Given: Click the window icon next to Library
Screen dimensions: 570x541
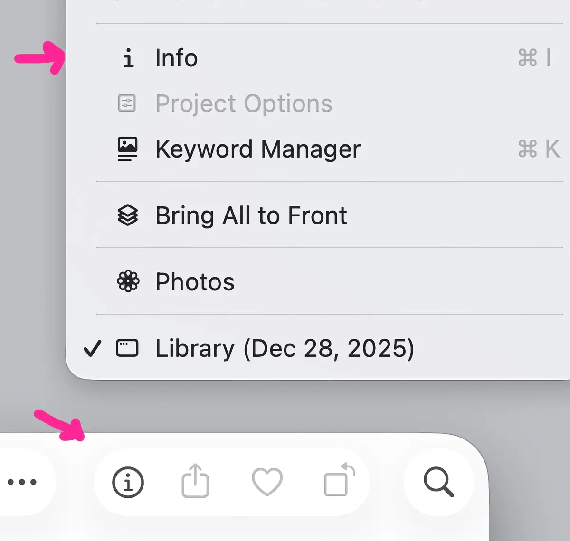Looking at the screenshot, I should [x=127, y=348].
